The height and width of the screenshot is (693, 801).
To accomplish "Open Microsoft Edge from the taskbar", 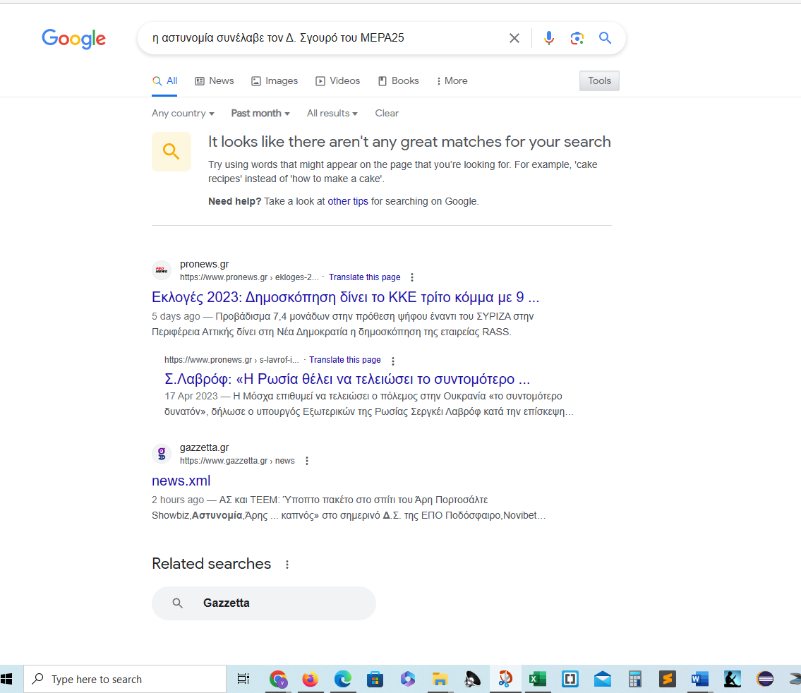I will (x=342, y=679).
